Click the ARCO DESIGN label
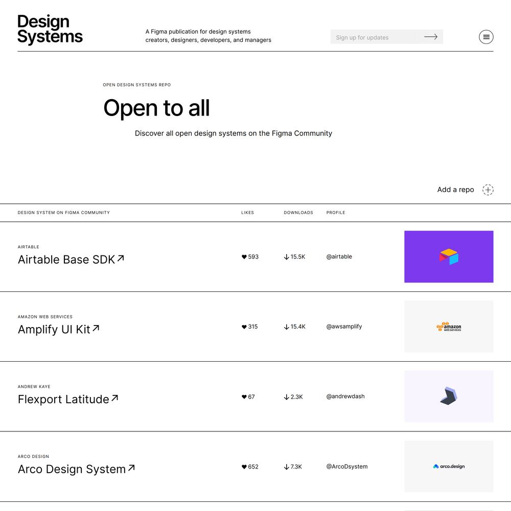511x511 pixels. pos(33,456)
